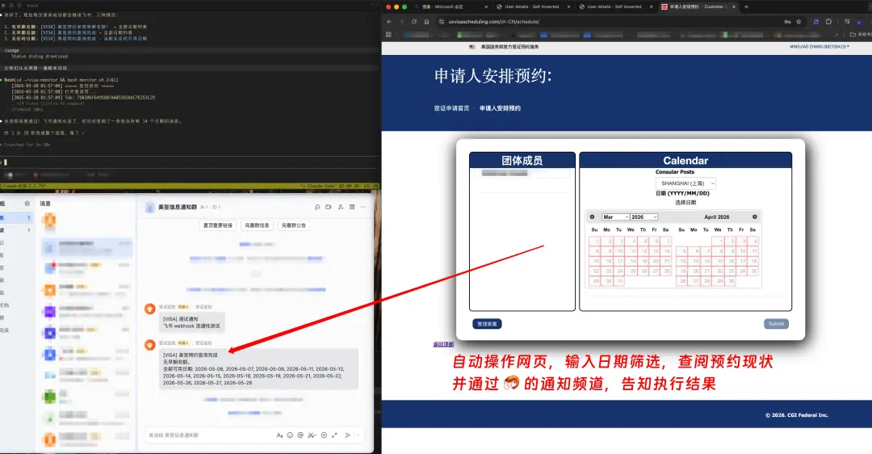Open the bookmarks bar apps grid icon

click(x=388, y=35)
